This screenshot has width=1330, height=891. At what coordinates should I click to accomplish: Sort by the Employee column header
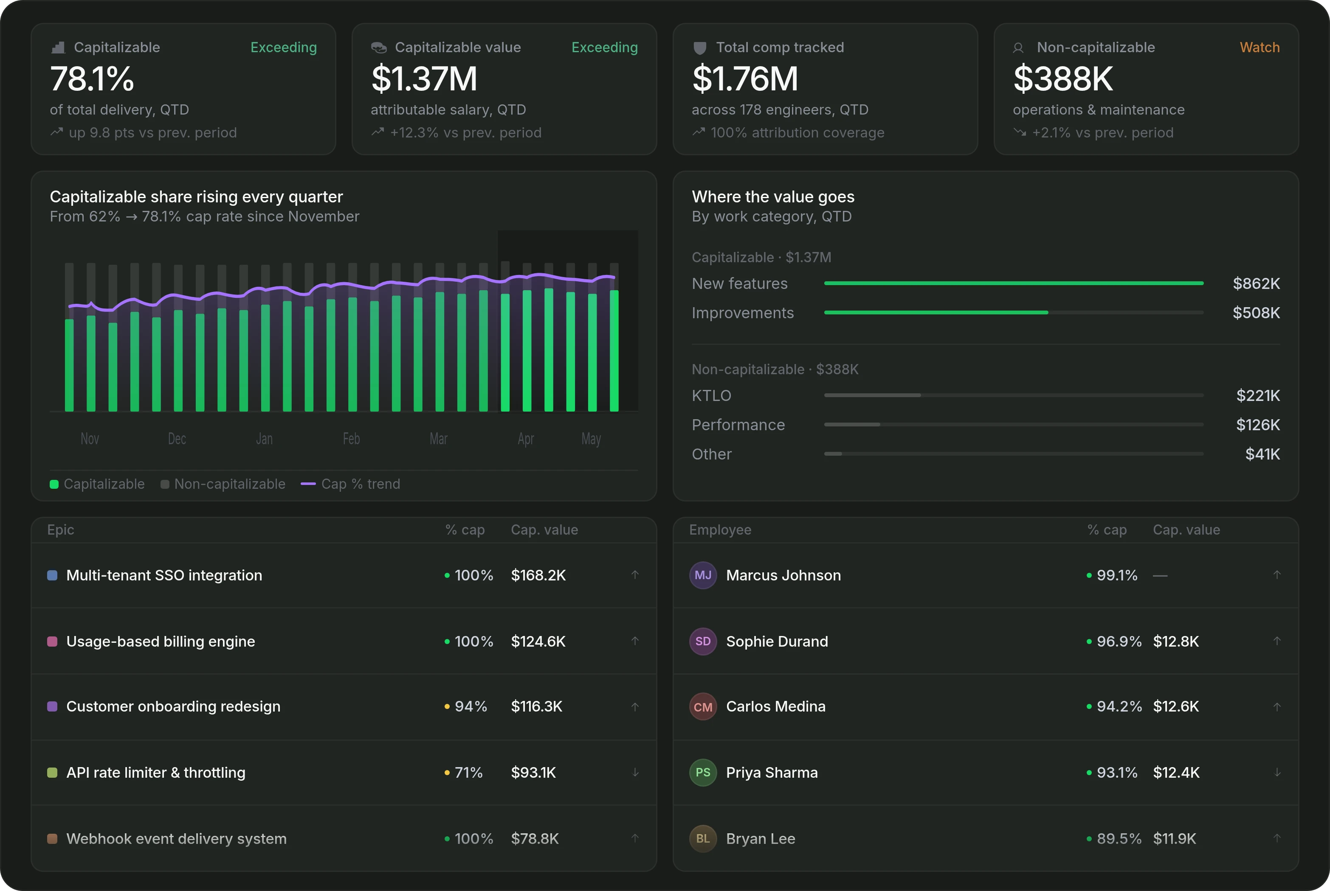click(720, 530)
